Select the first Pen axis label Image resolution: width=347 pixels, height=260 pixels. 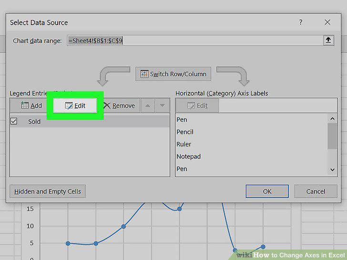click(182, 120)
